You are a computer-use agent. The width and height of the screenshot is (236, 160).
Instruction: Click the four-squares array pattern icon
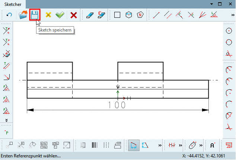pyautogui.click(x=44, y=145)
